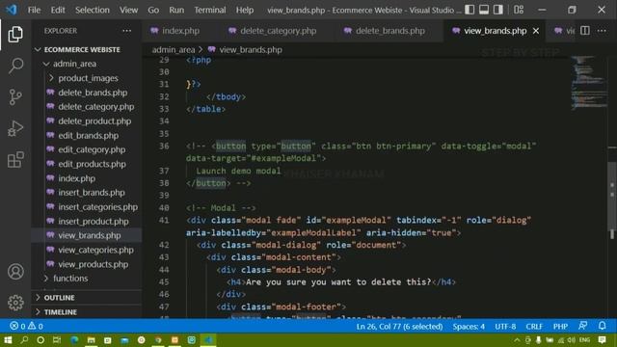Viewport: 617px width, 347px height.
Task: Toggle the bottom panel visibility
Action: coord(484,10)
